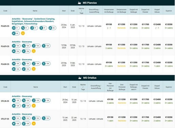Screen dimensions: 175x128
Task: Select the crossed-paddles kayak icon in PLA25-25 row
Action: click(23, 28)
